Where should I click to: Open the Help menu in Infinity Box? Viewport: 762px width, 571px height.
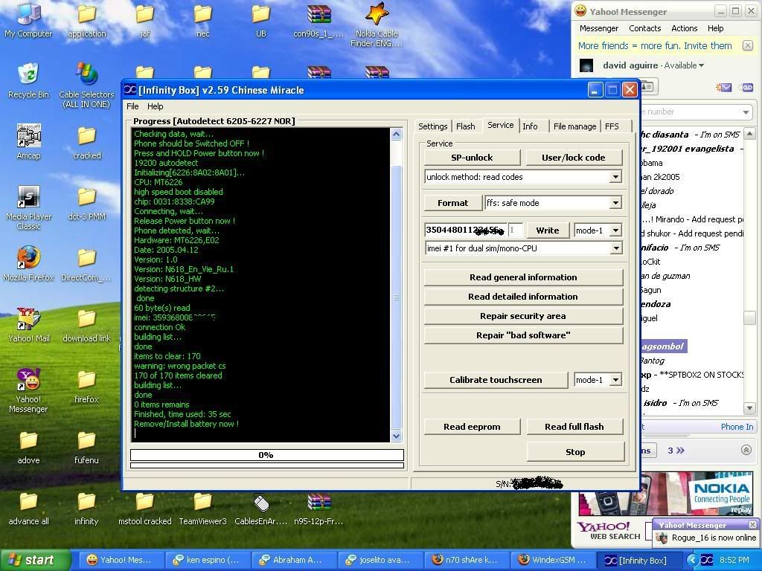pos(155,106)
